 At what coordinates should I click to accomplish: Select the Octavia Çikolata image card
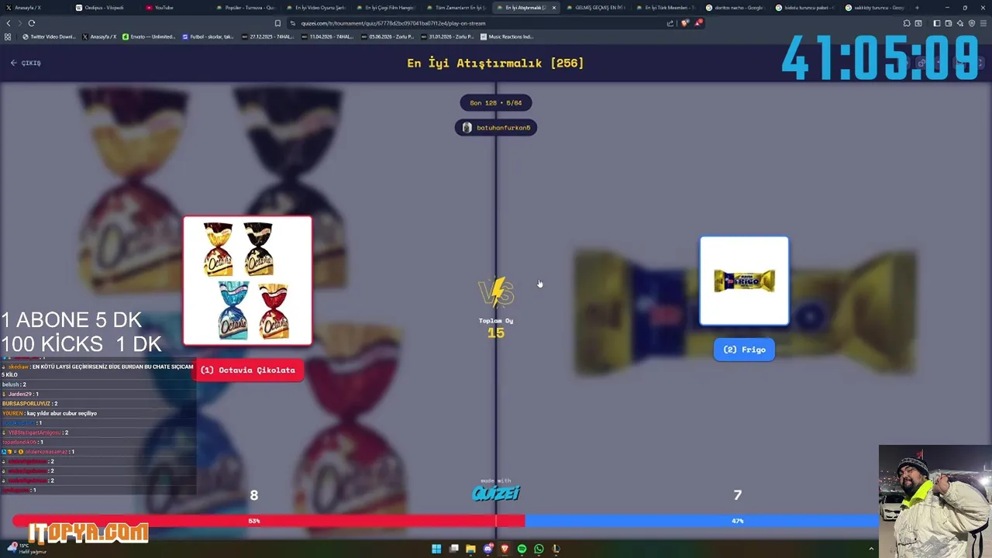[x=248, y=281]
